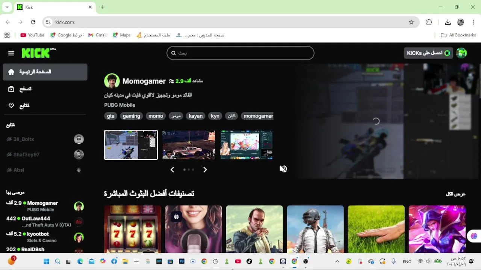Open recommended channel OutLaw444
Screen dimensions: 481x270
click(x=45, y=222)
